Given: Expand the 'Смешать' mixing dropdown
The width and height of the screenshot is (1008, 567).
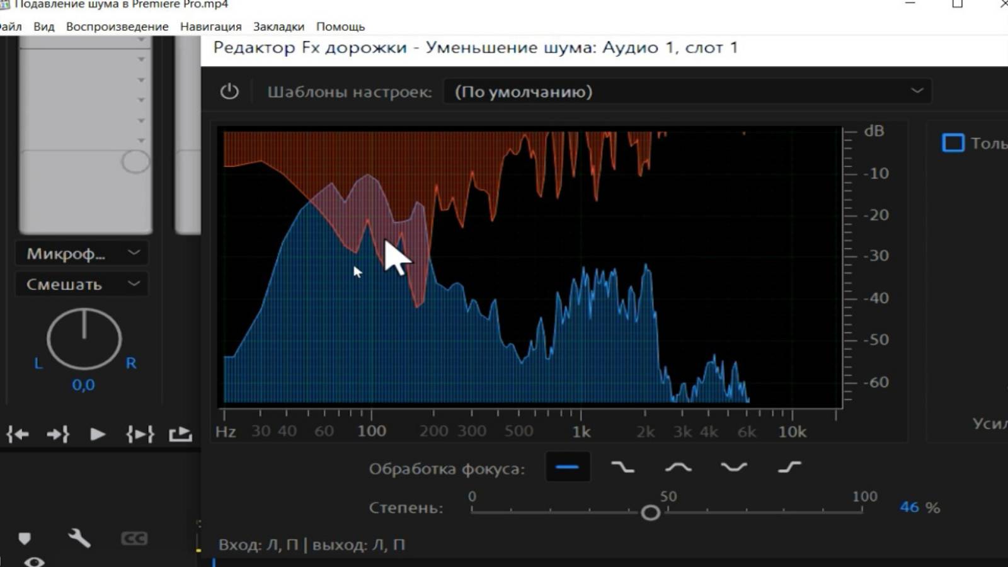Looking at the screenshot, I should tap(81, 284).
